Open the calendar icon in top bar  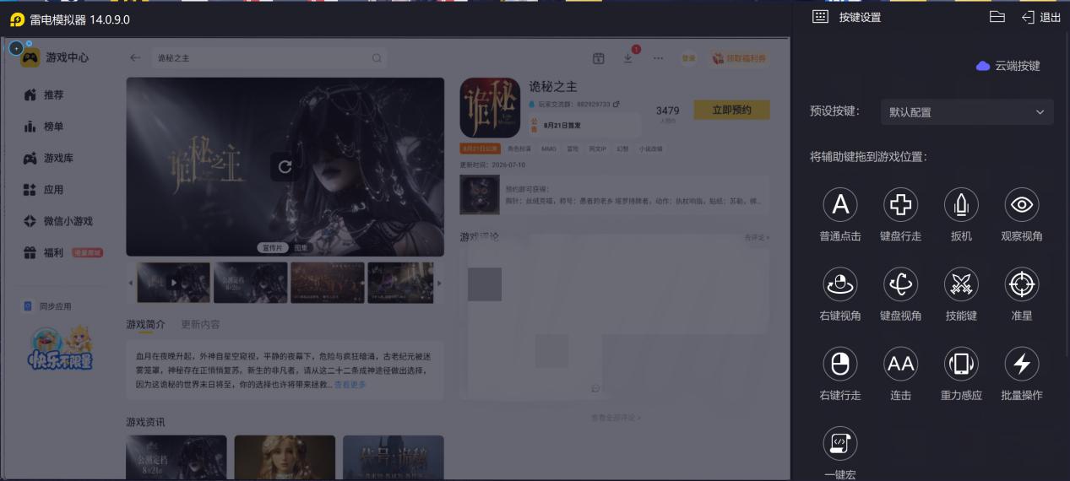click(x=598, y=58)
